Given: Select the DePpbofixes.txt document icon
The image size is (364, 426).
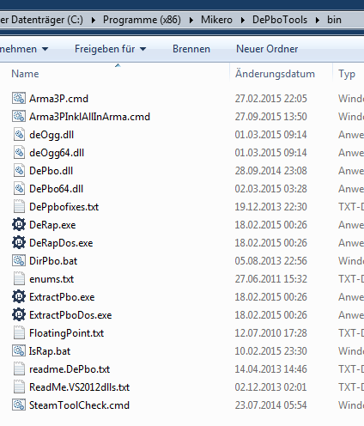Looking at the screenshot, I should click(x=19, y=207).
